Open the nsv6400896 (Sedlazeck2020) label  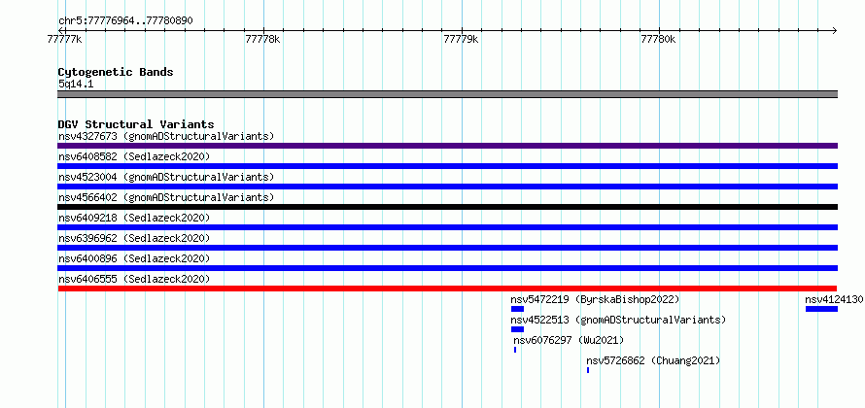(134, 258)
